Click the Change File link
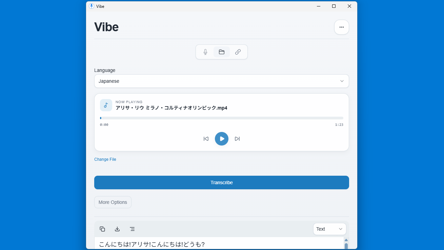Viewport: 444px width, 250px height. coord(105,159)
